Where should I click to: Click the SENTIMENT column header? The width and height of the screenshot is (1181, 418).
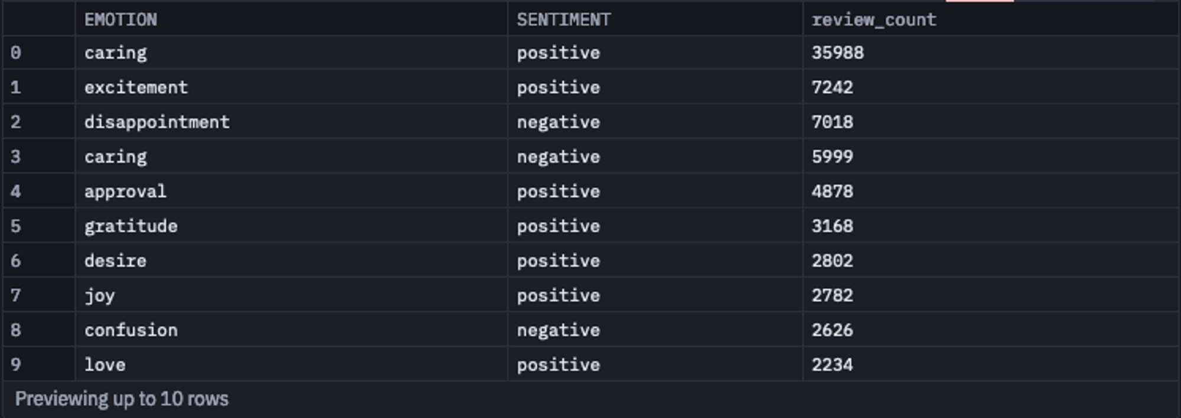click(655, 19)
